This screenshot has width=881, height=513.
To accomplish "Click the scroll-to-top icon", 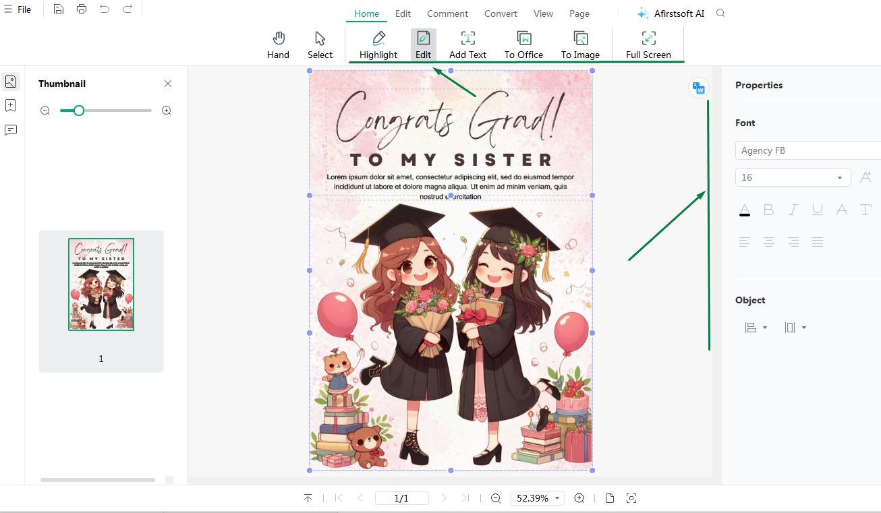I will click(308, 498).
